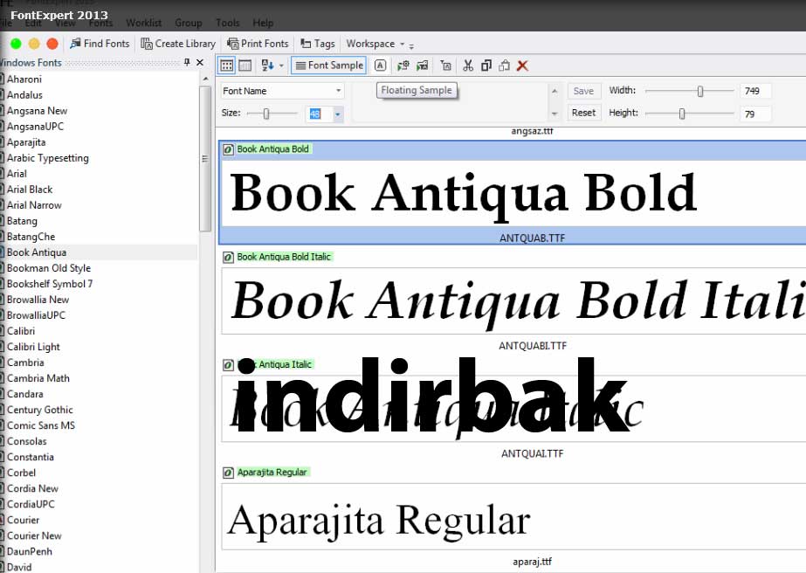The image size is (806, 573).
Task: Pin the Windows Fonts panel
Action: 187,62
